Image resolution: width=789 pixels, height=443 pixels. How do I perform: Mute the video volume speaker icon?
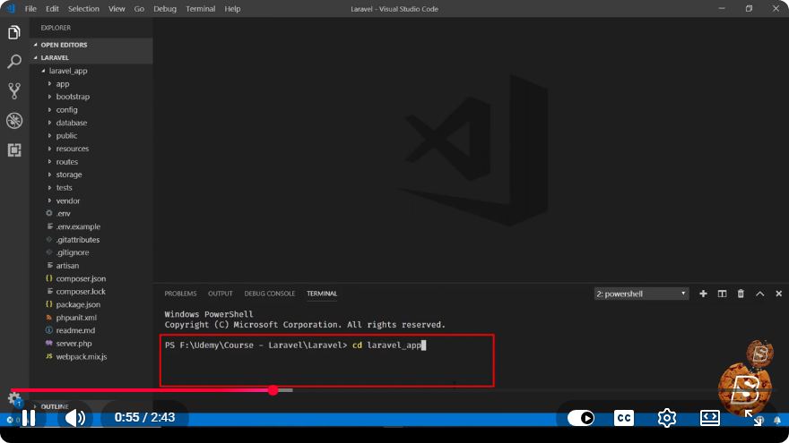[x=75, y=417]
